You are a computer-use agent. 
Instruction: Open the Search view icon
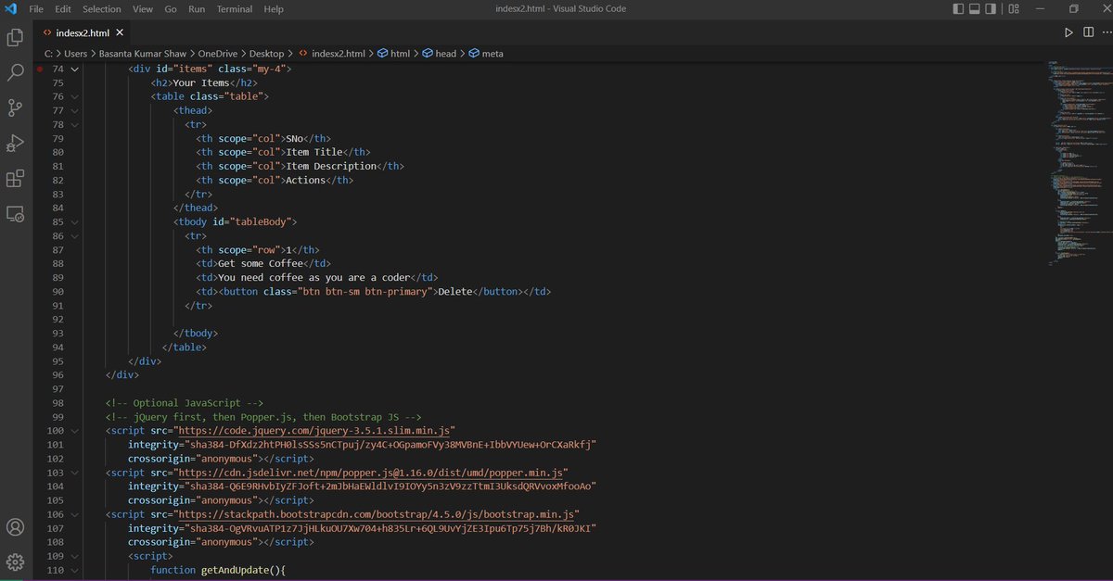pyautogui.click(x=15, y=72)
